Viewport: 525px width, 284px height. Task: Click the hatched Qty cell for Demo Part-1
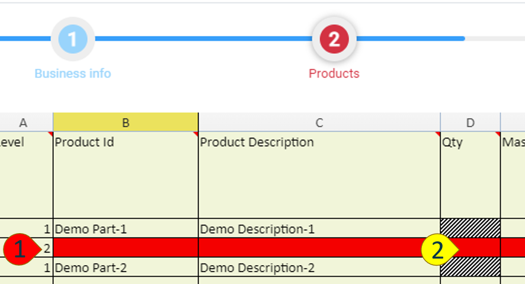tap(470, 228)
